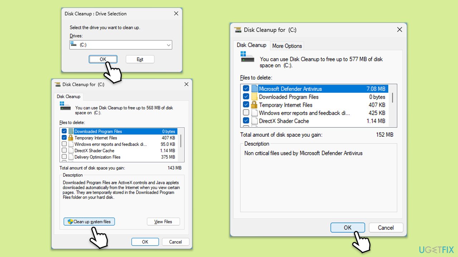
Task: Uncheck Downloaded Program Files in large window
Action: pyautogui.click(x=246, y=97)
